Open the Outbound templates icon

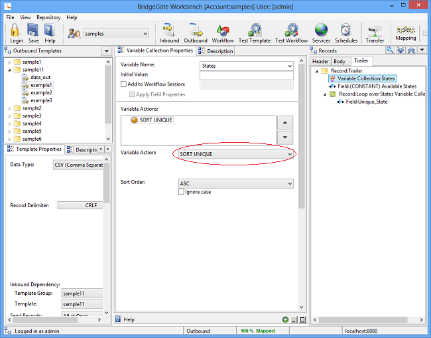click(196, 30)
